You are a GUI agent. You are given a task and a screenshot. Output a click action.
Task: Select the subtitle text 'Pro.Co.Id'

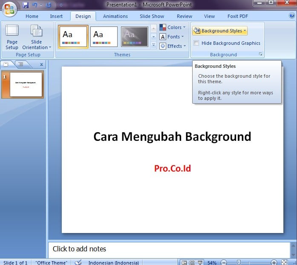coord(173,169)
